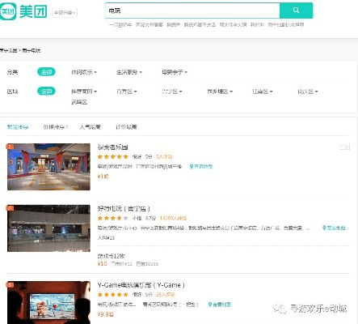Click the 美团 wordmark beside the logo
The image size is (358, 324).
tap(33, 12)
